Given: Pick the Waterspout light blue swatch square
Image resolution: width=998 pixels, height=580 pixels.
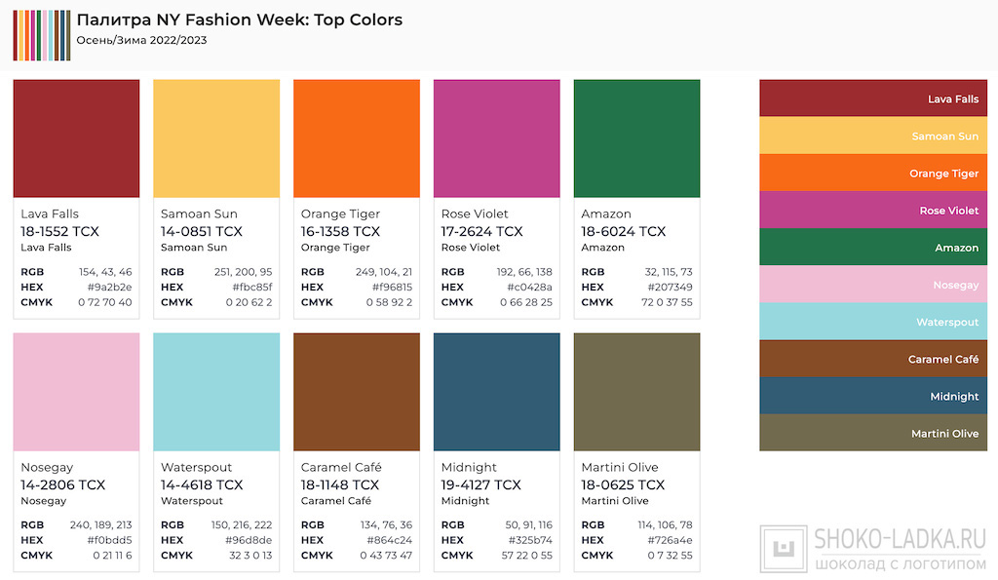Looking at the screenshot, I should point(216,392).
